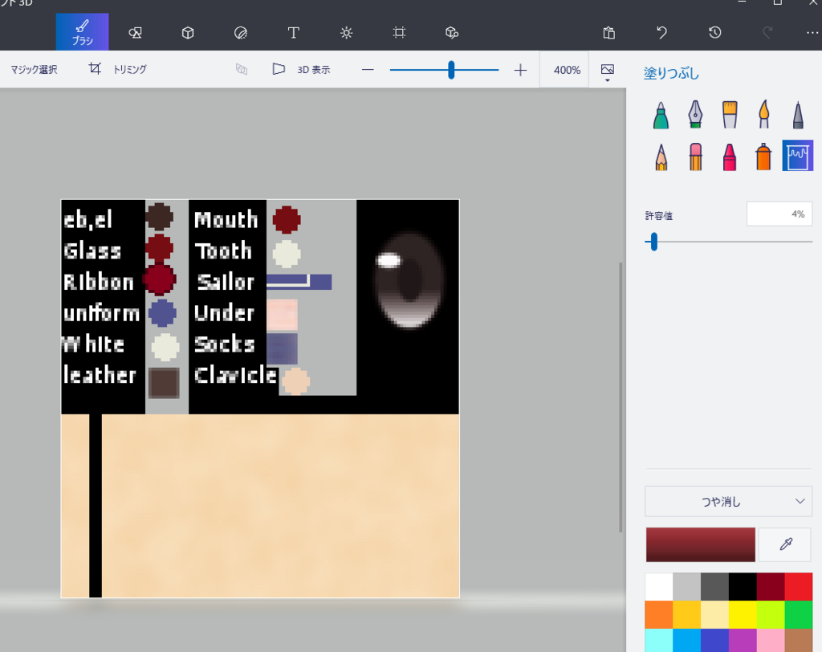Select the Fill bucket tool

click(798, 156)
